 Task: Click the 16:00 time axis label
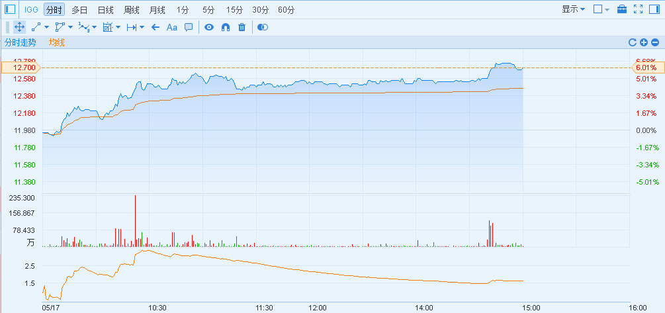[637, 308]
